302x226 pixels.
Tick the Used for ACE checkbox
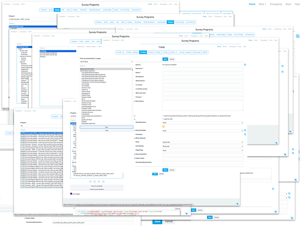coord(163,119)
